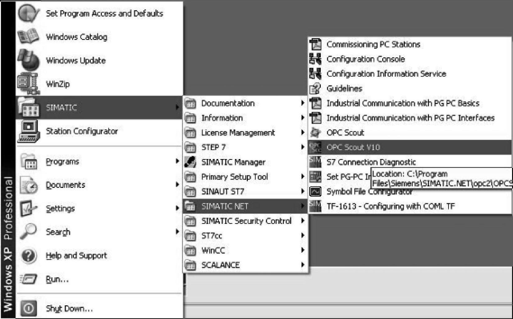Select the SIMATIC start menu entry
Image resolution: width=513 pixels, height=319 pixels.
[99, 108]
